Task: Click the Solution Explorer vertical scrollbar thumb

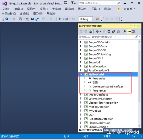Action: (x=139, y=77)
